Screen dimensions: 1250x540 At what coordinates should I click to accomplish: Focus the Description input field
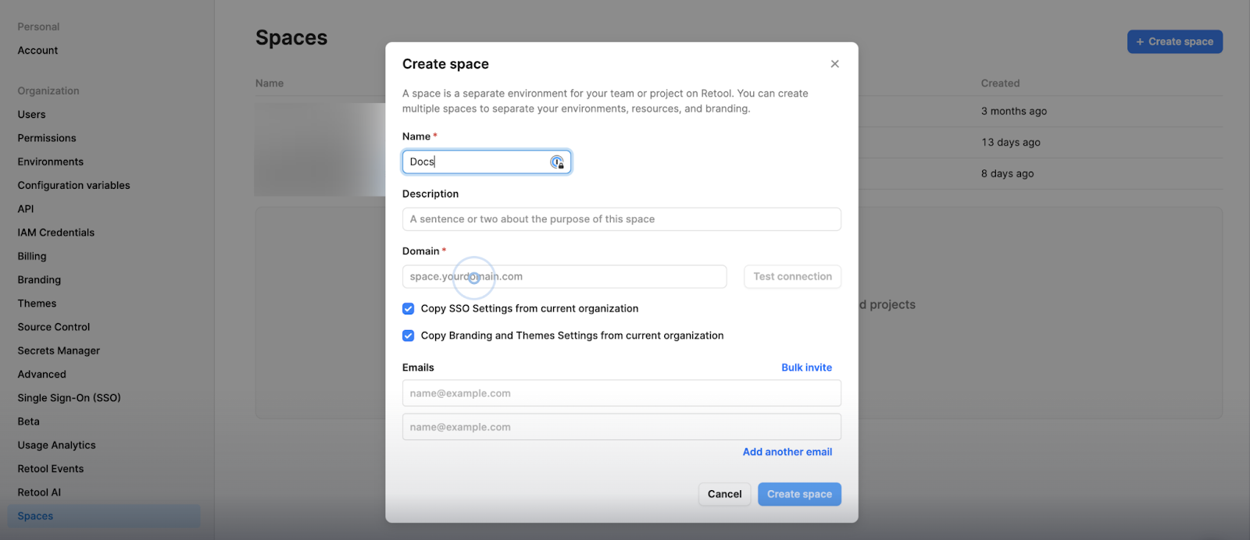point(621,219)
